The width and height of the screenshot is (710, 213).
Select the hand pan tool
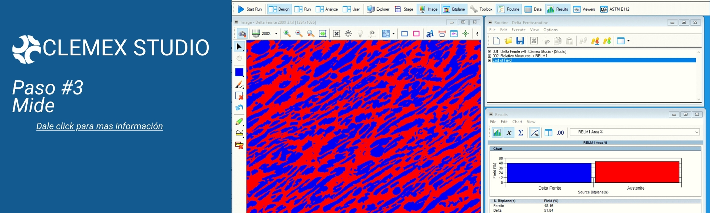click(x=239, y=58)
